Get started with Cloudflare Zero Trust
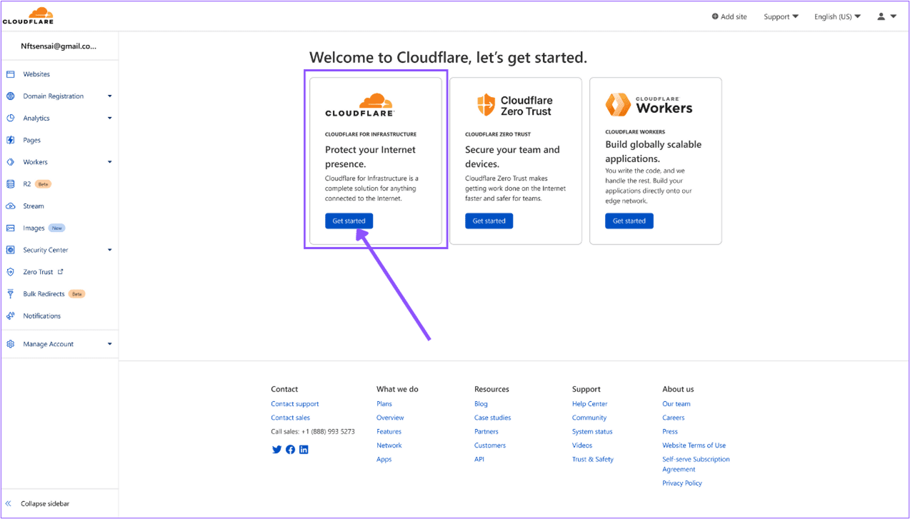 click(x=489, y=221)
